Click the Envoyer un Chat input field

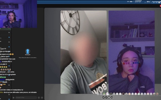tap(26, 98)
